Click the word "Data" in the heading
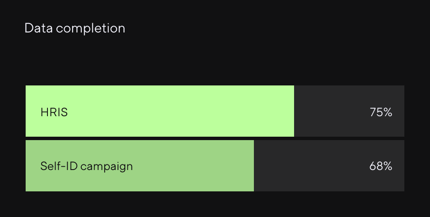The width and height of the screenshot is (430, 217). [38, 28]
